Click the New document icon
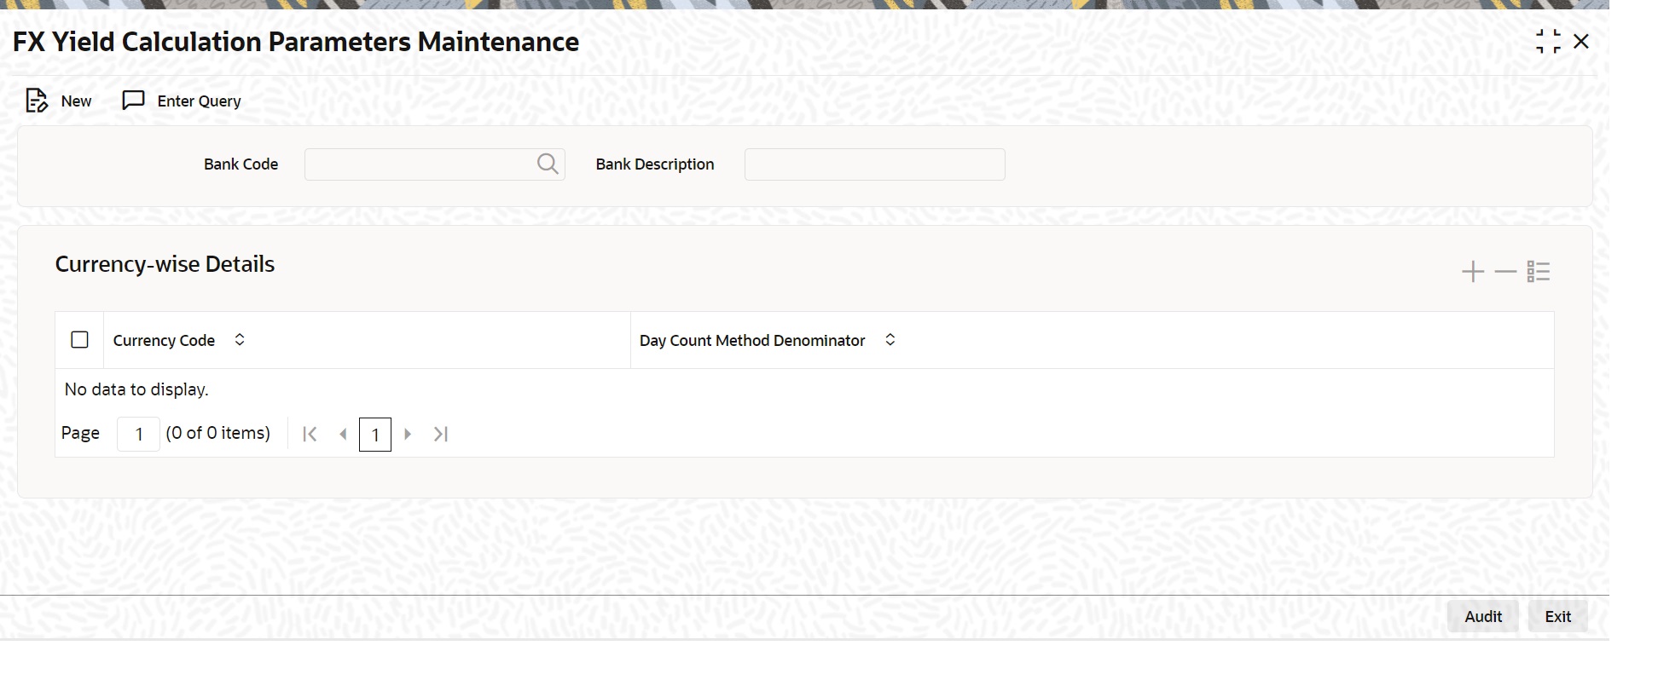 [x=36, y=101]
